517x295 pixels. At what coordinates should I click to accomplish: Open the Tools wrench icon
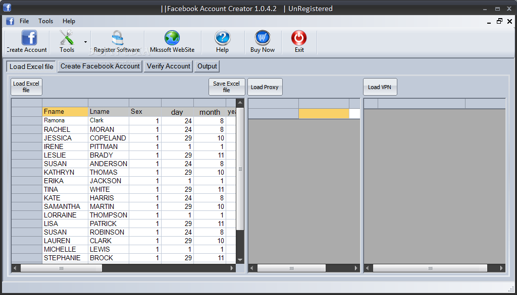tap(67, 37)
